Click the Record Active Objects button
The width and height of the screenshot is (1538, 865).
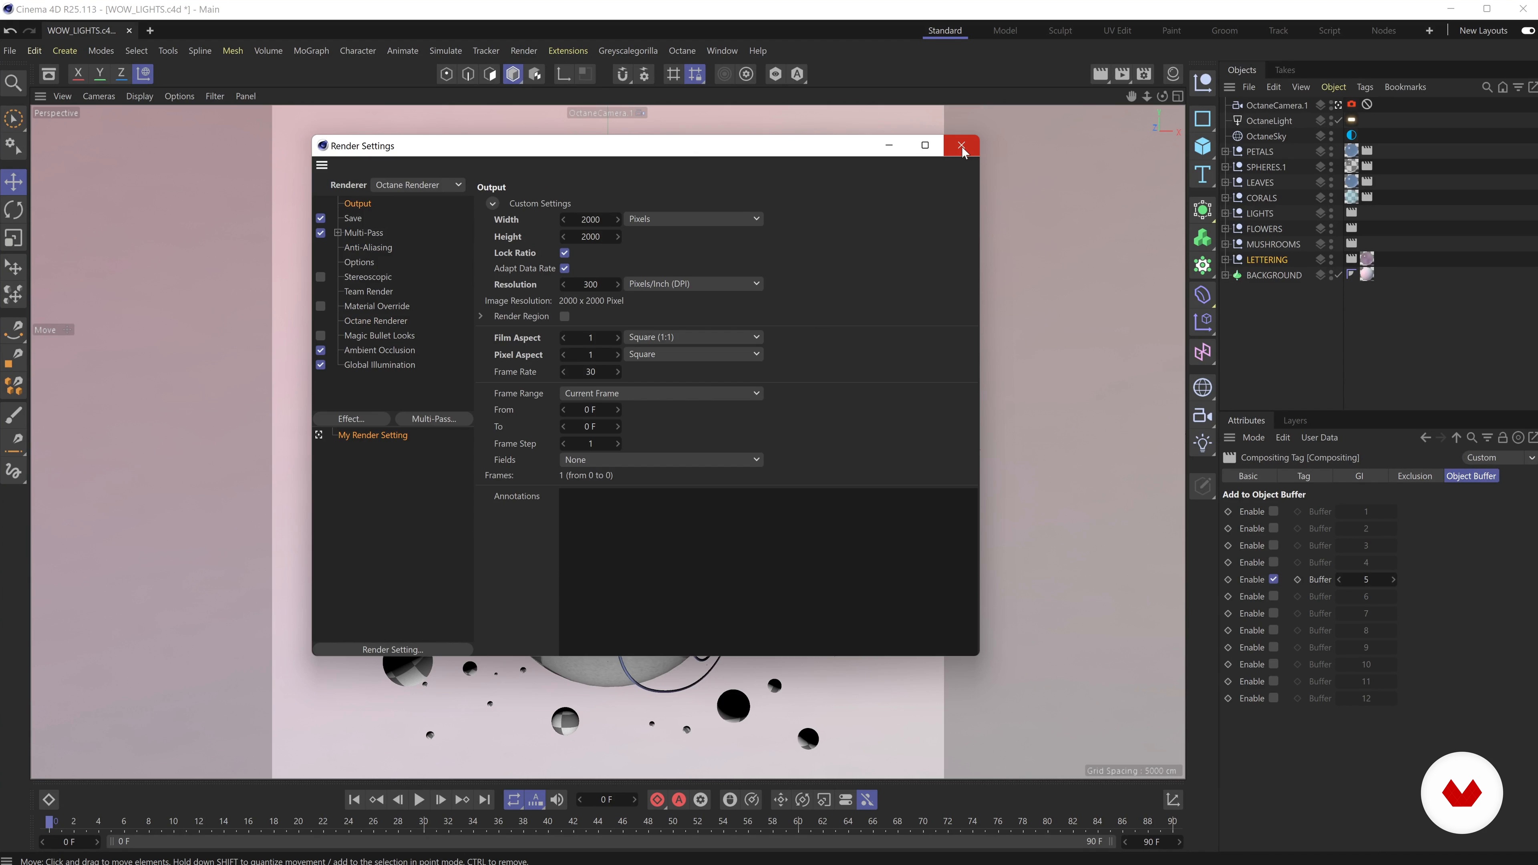pyautogui.click(x=657, y=800)
